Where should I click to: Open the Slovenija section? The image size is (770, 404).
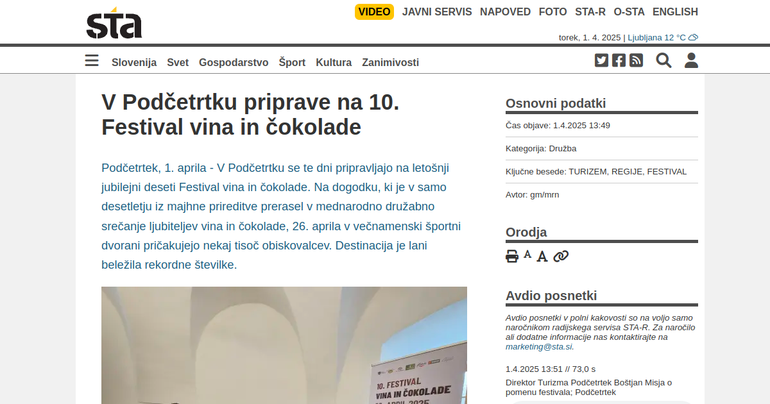(x=134, y=62)
